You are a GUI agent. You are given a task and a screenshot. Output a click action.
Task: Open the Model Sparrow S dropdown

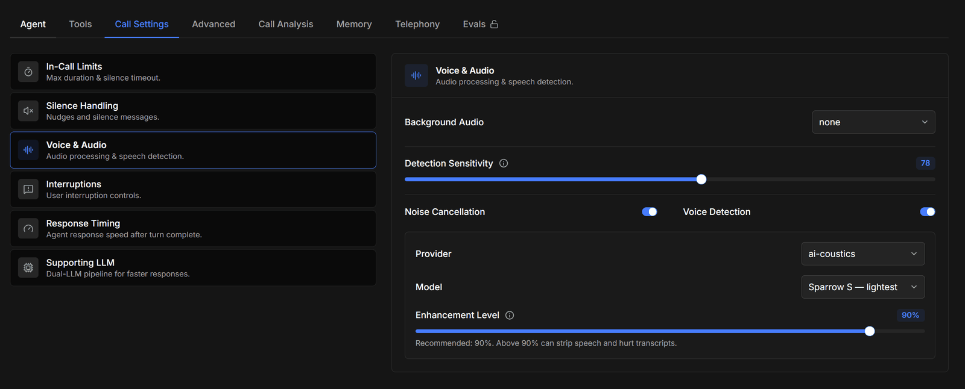coord(862,287)
